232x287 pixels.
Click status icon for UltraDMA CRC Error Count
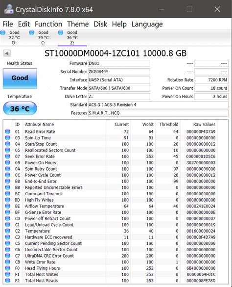[7, 256]
